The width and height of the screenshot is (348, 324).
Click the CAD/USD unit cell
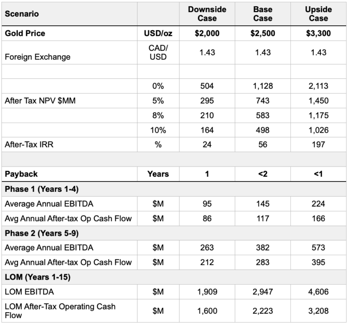[158, 52]
